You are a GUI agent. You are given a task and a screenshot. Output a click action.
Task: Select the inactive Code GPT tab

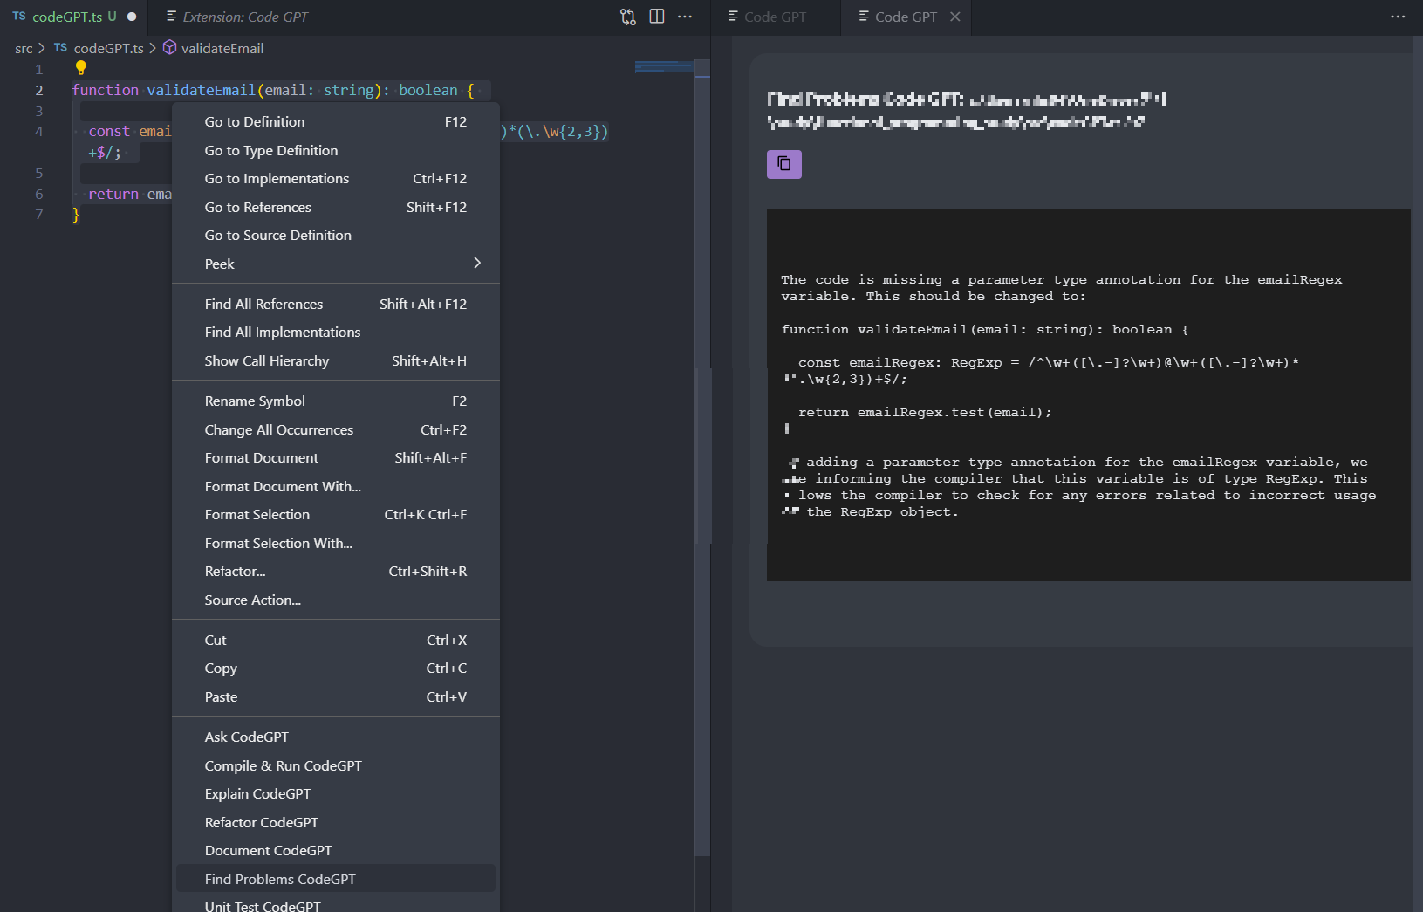776,17
